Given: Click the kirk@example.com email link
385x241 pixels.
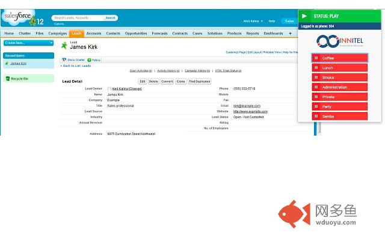Looking at the screenshot, I should (x=247, y=106).
